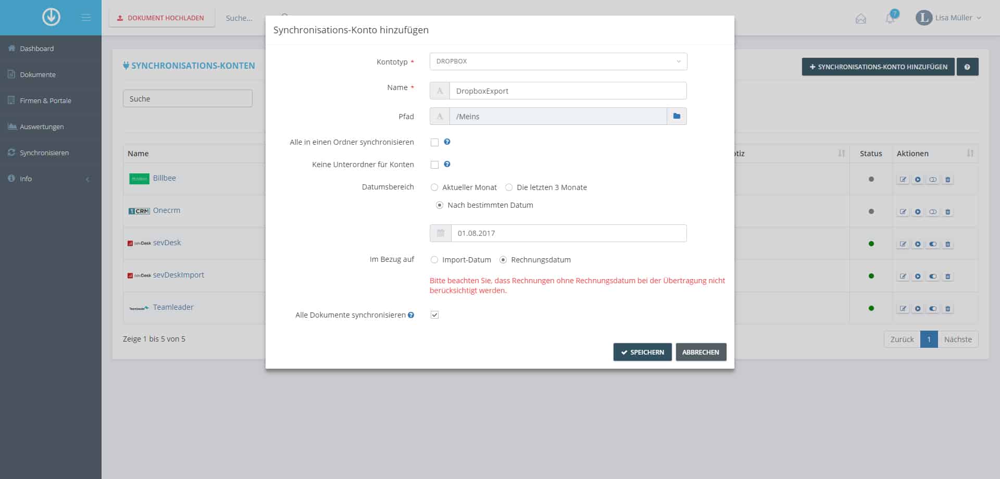Click DOKUMENT HOCHLADEN button

tap(161, 18)
